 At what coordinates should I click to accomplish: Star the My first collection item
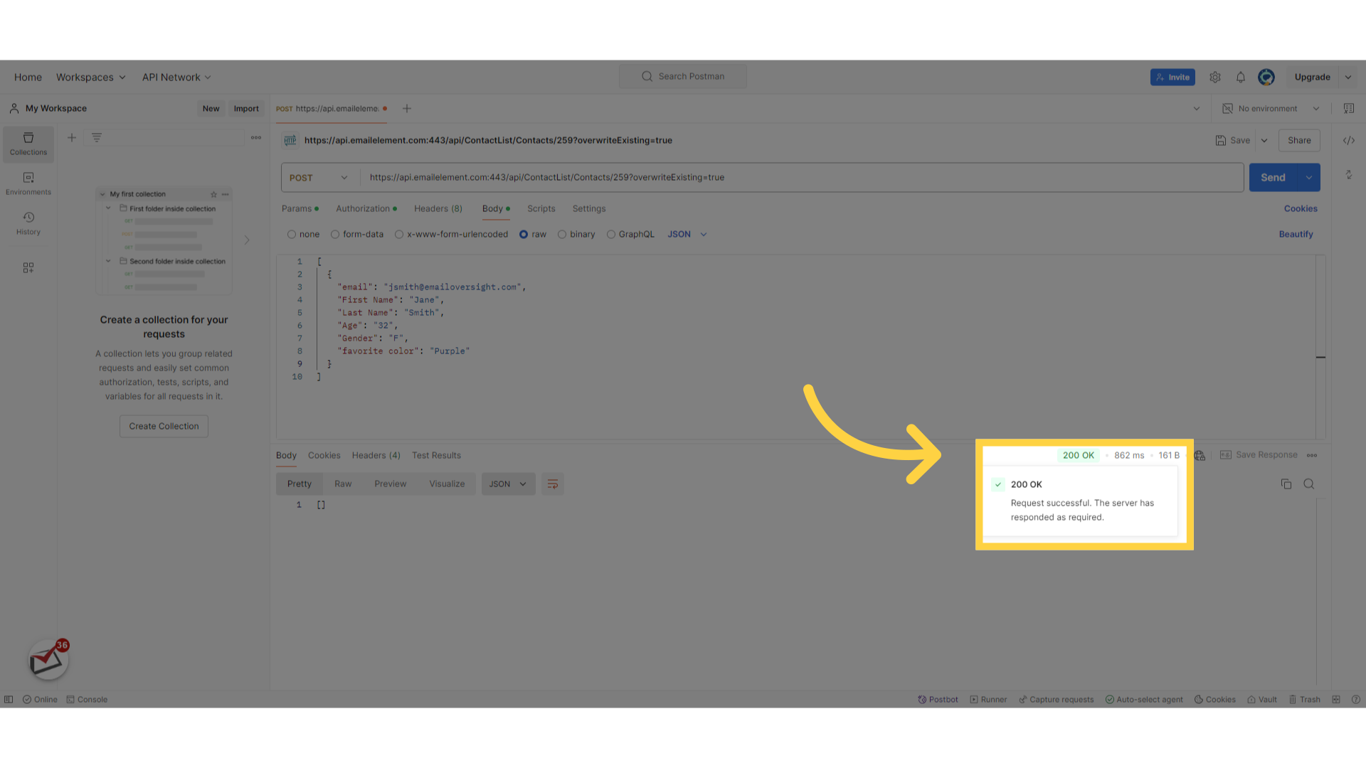point(213,194)
